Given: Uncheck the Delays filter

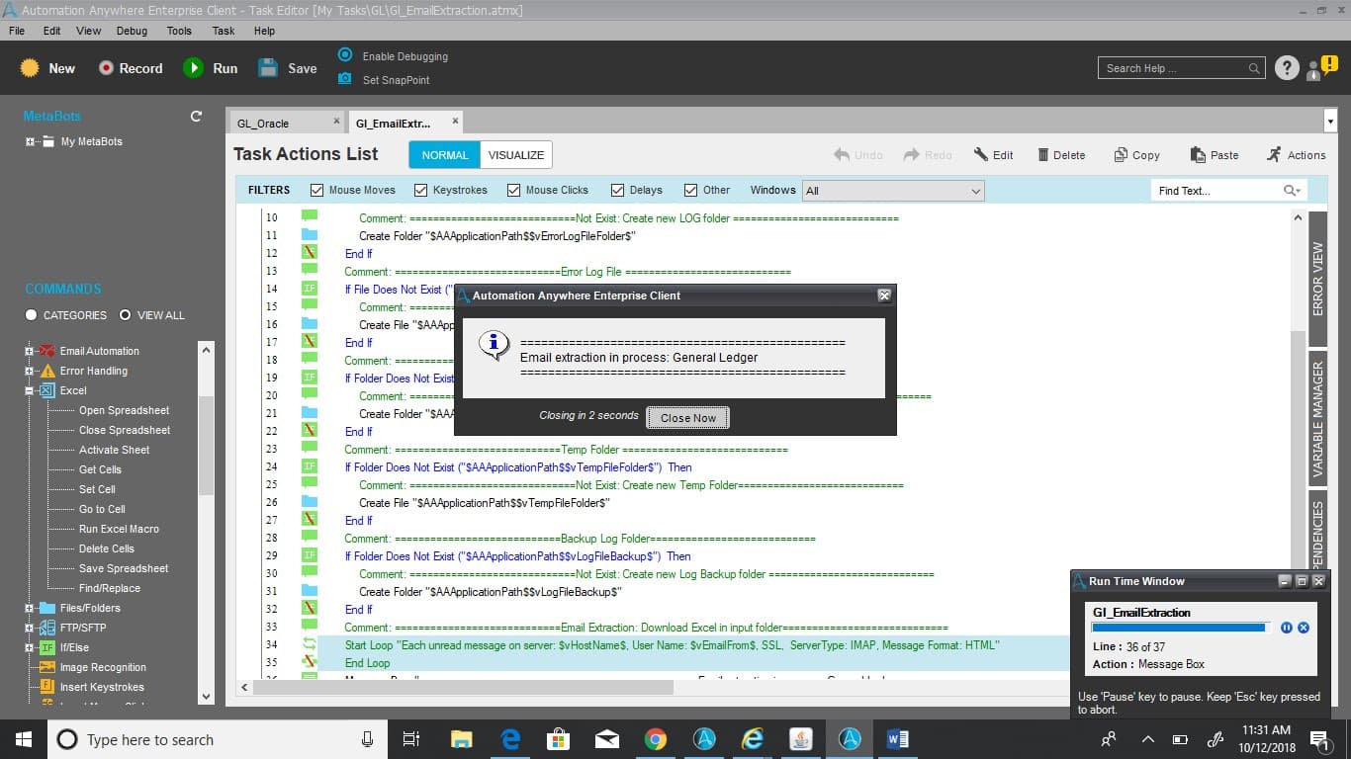Looking at the screenshot, I should point(617,190).
